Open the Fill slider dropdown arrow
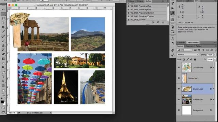This screenshot has height=122, width=218. coord(215,60)
